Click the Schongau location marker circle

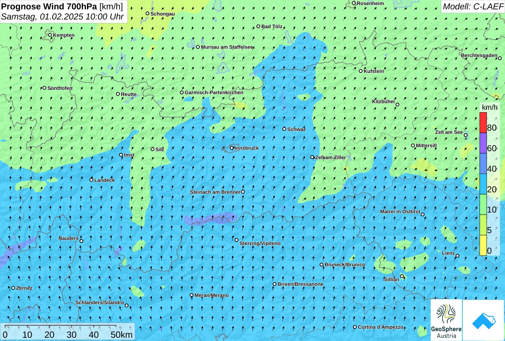pos(147,13)
